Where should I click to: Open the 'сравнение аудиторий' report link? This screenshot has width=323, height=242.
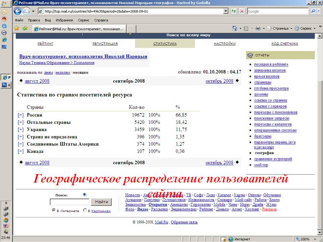[273, 159]
